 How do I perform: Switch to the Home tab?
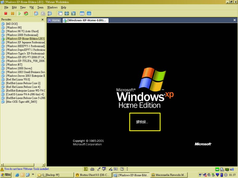[54, 20]
